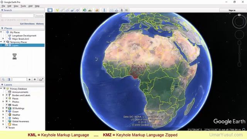Viewport: 247px width, 139px height.
Task: Click the Weather layer sun icon
Action: click(10, 115)
